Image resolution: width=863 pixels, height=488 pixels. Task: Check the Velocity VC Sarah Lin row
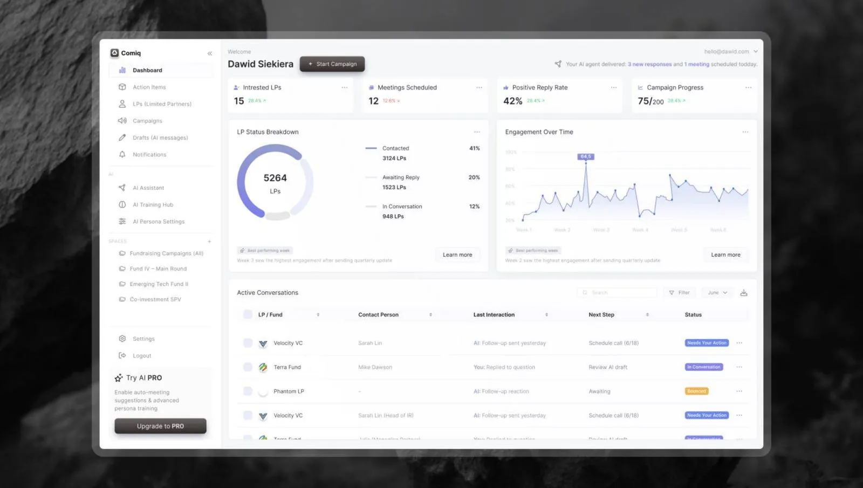click(248, 343)
